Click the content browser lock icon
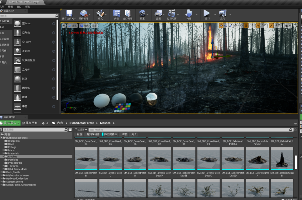Viewport: 302px width, 200px height. [295, 123]
